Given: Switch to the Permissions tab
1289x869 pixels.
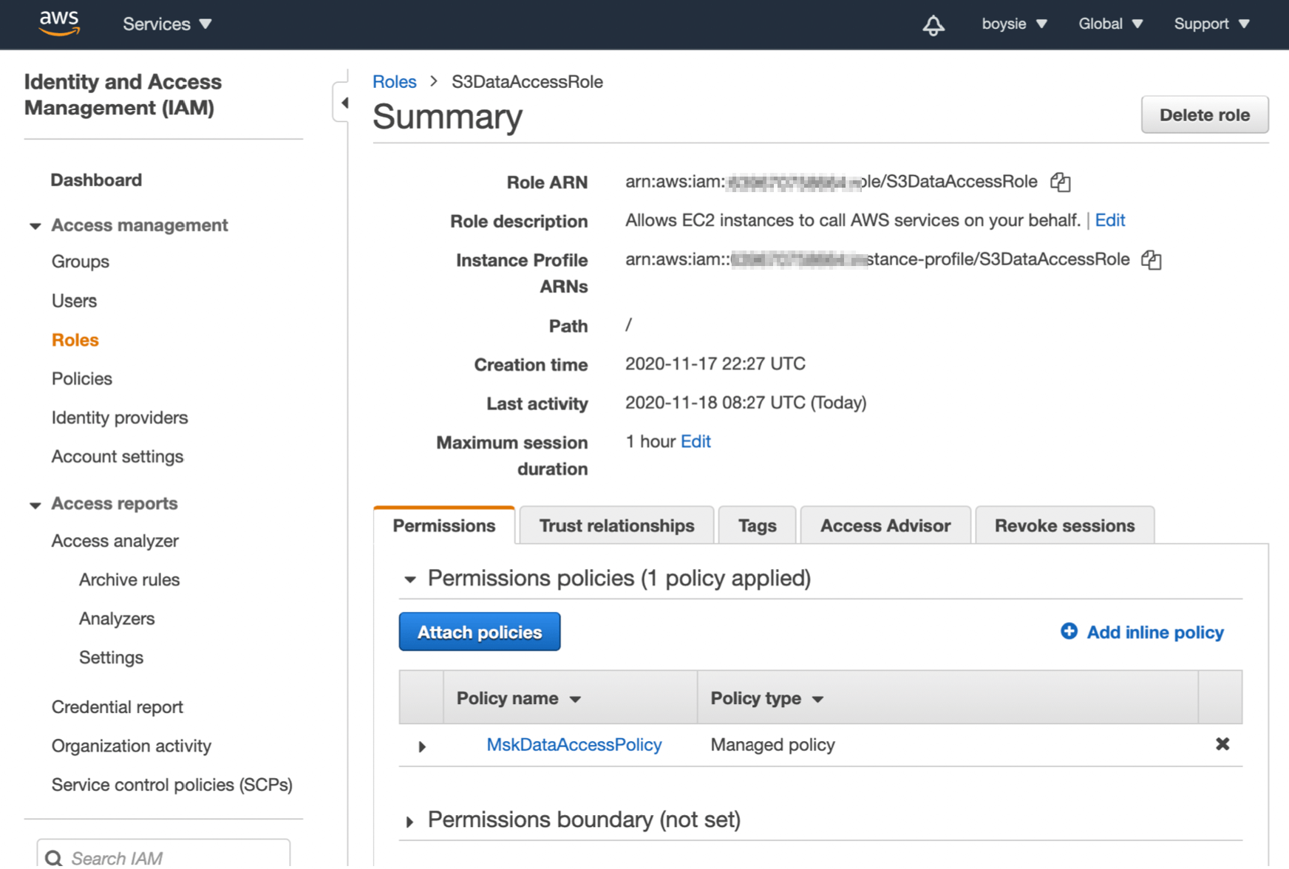Looking at the screenshot, I should [x=444, y=525].
